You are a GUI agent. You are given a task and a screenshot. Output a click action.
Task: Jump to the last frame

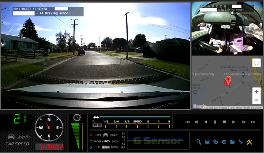click(x=253, y=122)
